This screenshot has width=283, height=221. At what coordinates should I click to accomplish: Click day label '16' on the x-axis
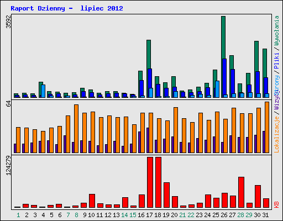(141, 215)
